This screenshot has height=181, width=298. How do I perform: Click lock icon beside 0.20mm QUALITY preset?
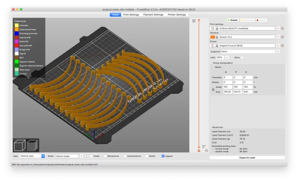pyautogui.click(x=217, y=28)
